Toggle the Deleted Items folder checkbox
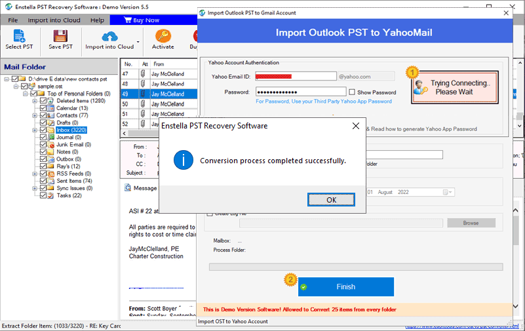The width and height of the screenshot is (525, 331). click(43, 101)
